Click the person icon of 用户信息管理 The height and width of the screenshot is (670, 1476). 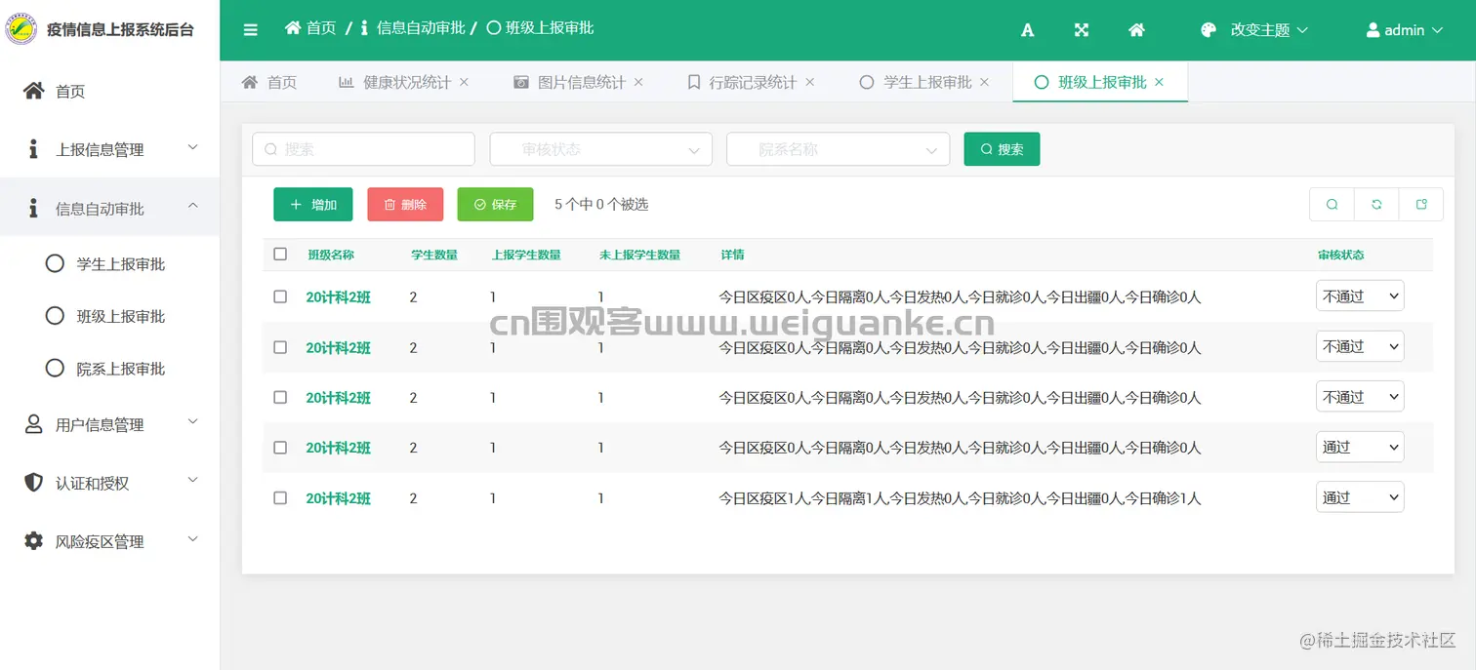tap(33, 424)
